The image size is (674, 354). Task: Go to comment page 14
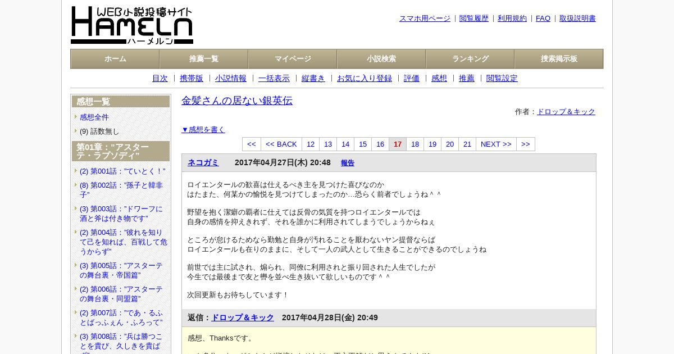click(x=345, y=144)
